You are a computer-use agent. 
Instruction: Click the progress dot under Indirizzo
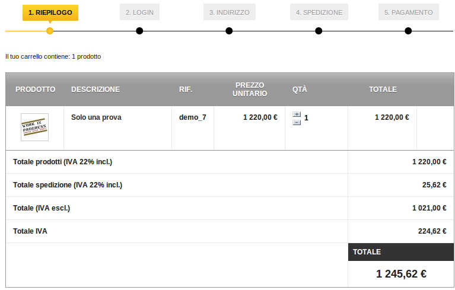click(229, 31)
